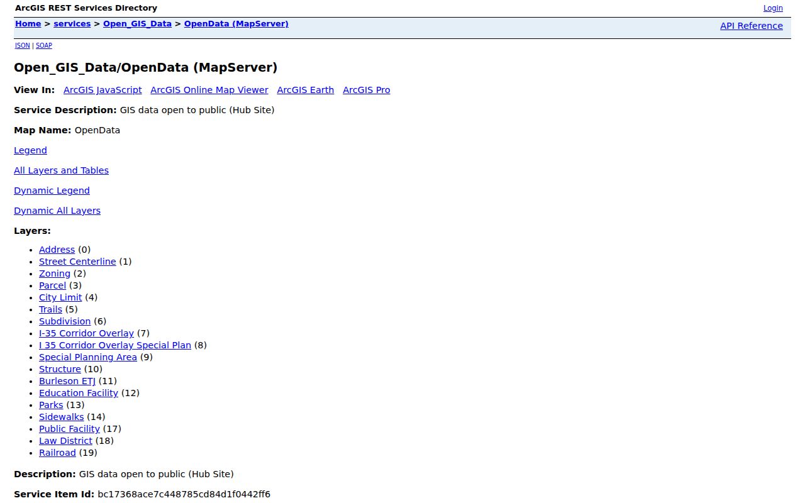Open the Burleson ETJ layer
This screenshot has height=503, width=805.
67,381
